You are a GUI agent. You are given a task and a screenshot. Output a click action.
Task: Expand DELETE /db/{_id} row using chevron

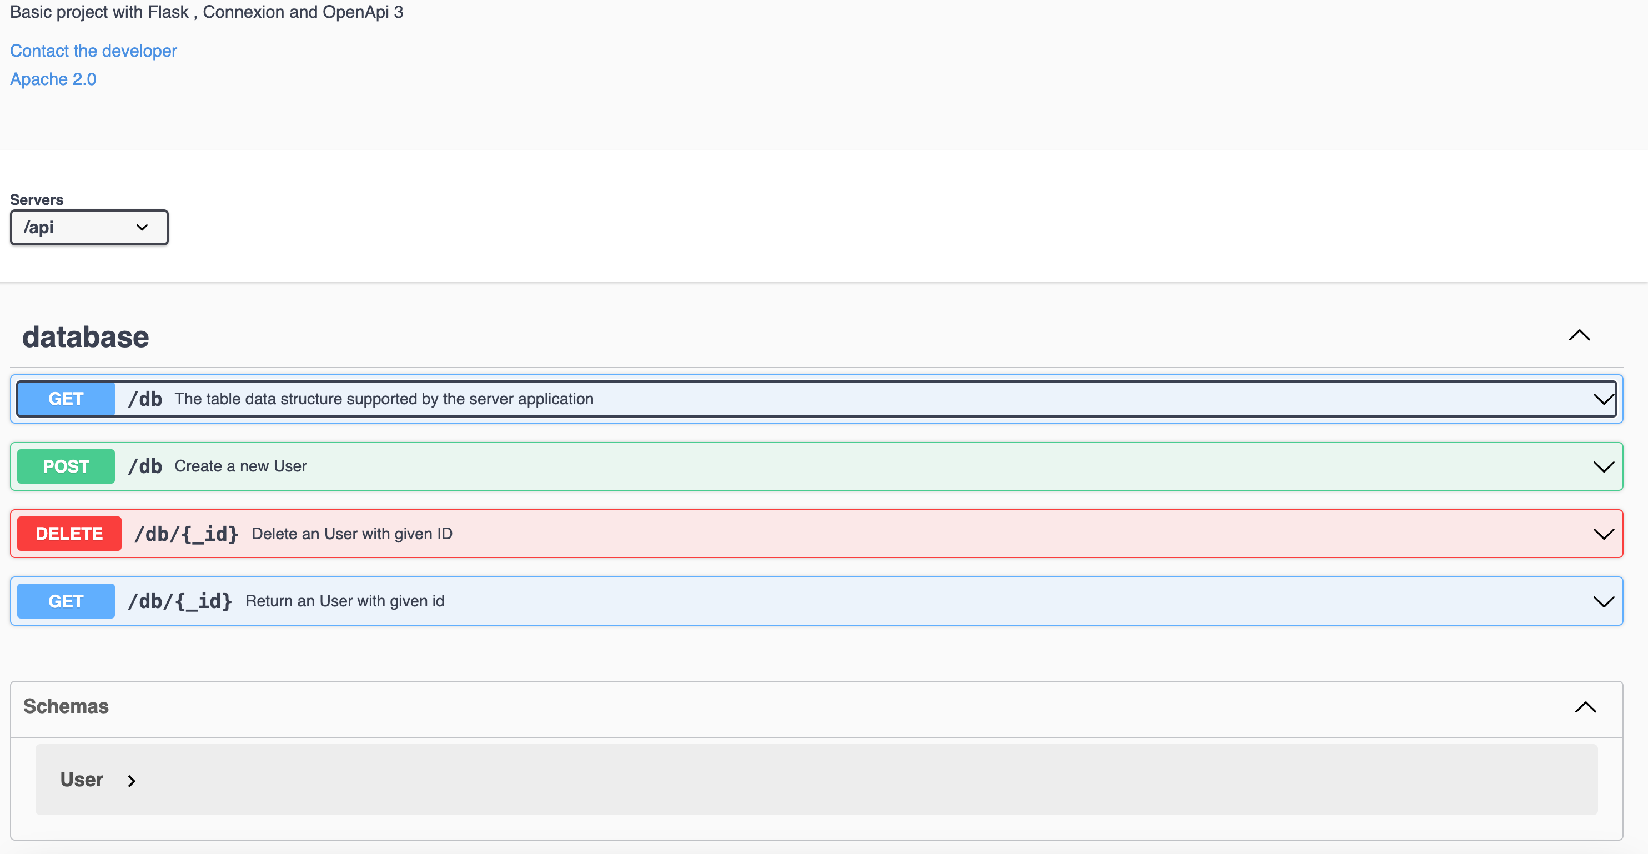(x=1602, y=534)
